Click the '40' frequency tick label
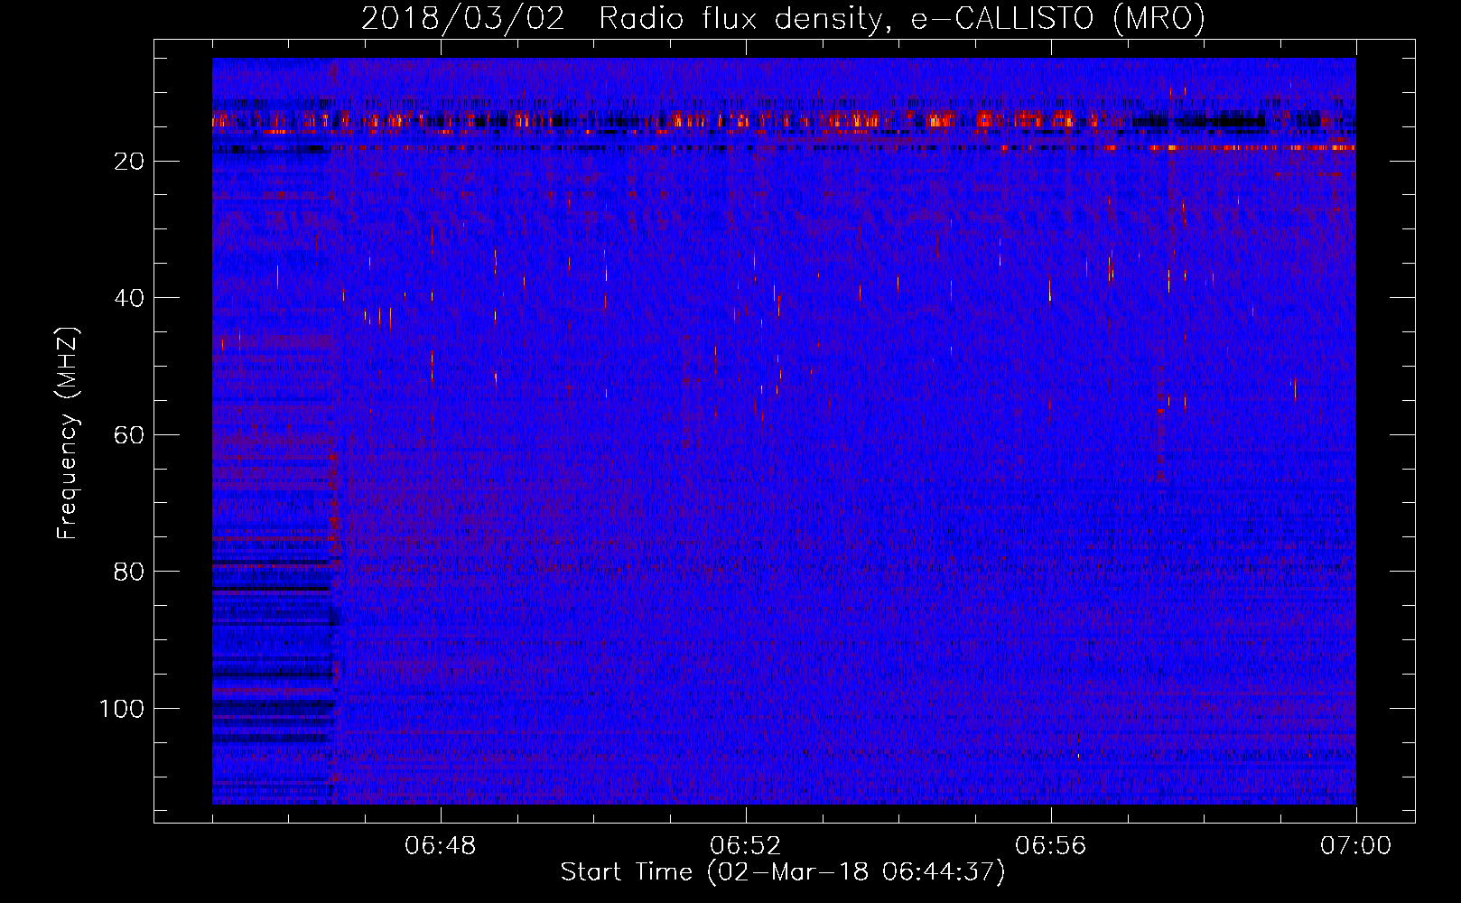 (x=129, y=298)
